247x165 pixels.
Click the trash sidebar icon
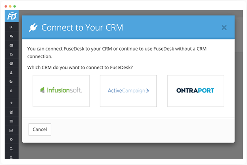(x=11, y=91)
